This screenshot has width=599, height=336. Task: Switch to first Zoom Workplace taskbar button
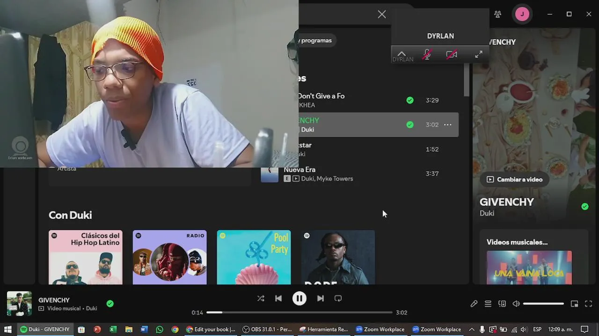click(380, 329)
